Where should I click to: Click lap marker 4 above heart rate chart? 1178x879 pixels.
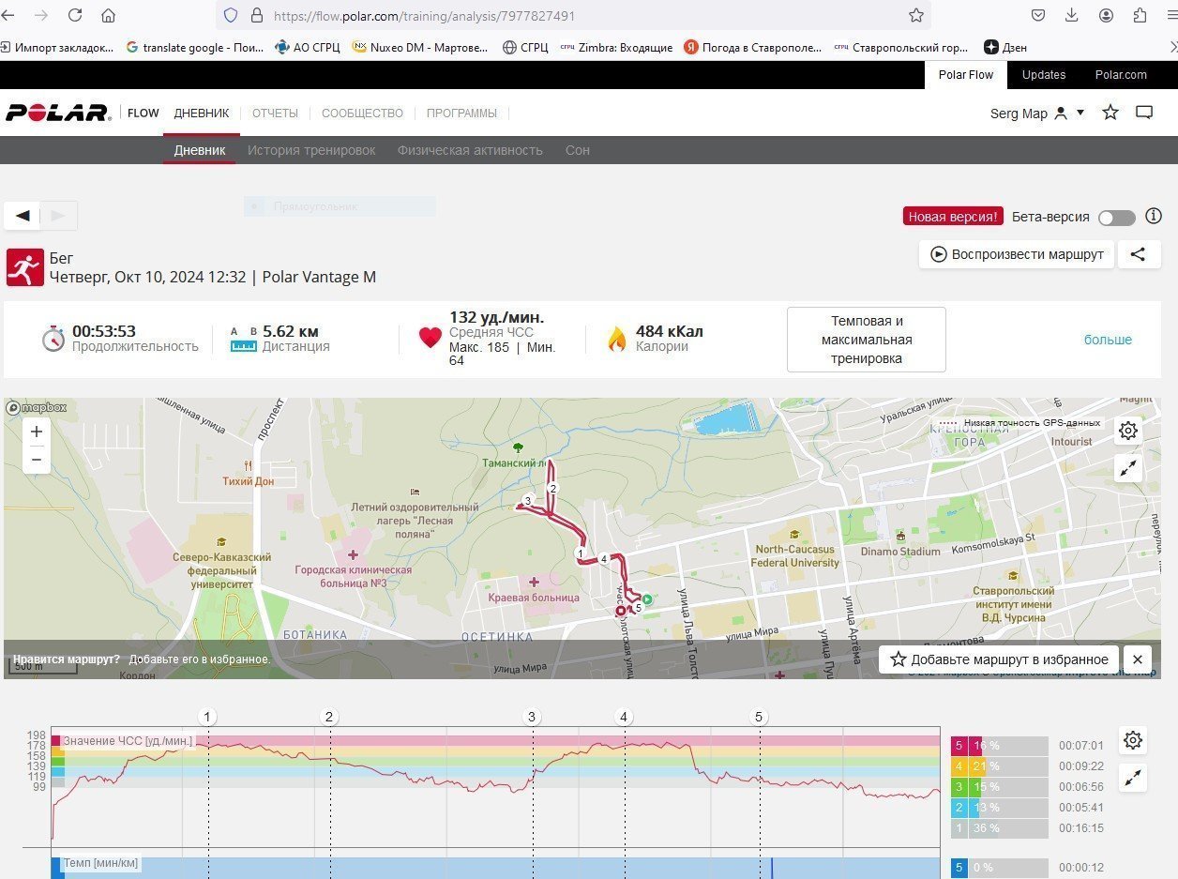pyautogui.click(x=625, y=718)
